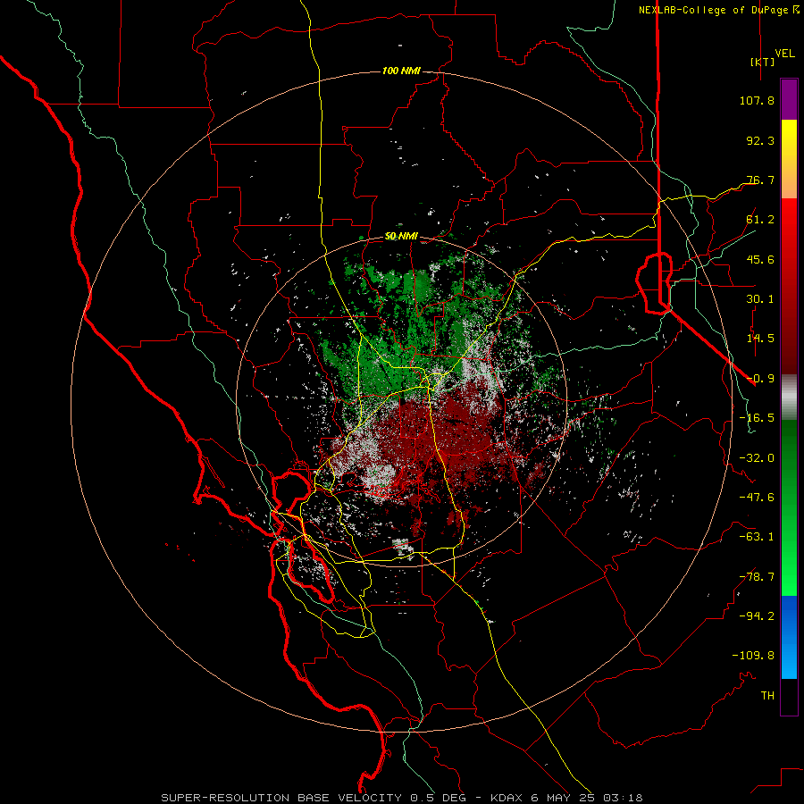The image size is (804, 804).
Task: Click the -109.8 velocity scale value
Action: pyautogui.click(x=753, y=656)
